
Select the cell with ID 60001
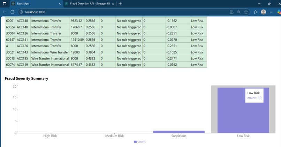[10, 21]
